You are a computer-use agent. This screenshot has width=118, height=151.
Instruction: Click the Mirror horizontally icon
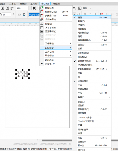click(19, 15)
